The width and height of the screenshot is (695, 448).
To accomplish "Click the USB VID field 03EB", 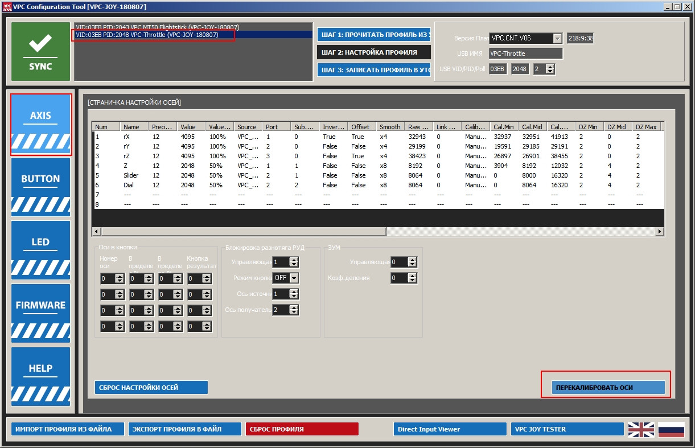I will 497,69.
